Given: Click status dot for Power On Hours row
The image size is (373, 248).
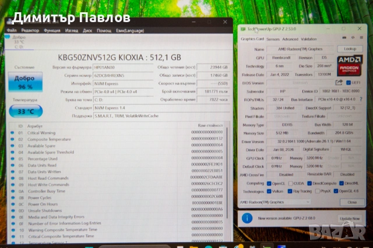Looking at the screenshot, I should click(x=13, y=204).
